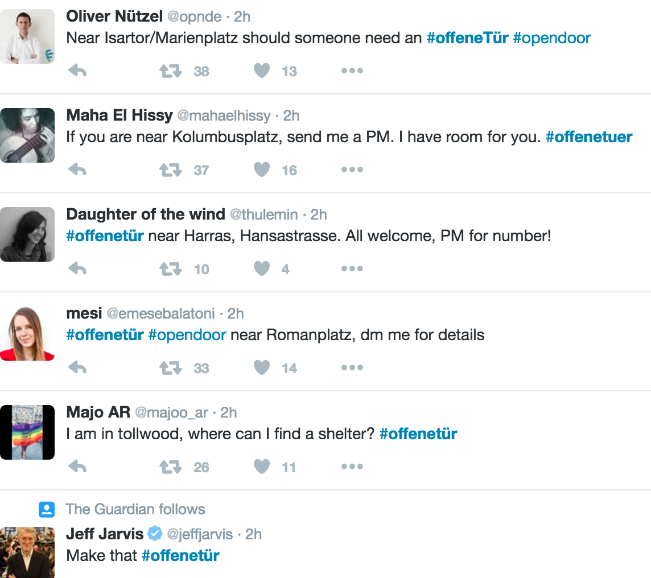Open #offenetuer hashtag in Maha's tweet

click(x=588, y=137)
